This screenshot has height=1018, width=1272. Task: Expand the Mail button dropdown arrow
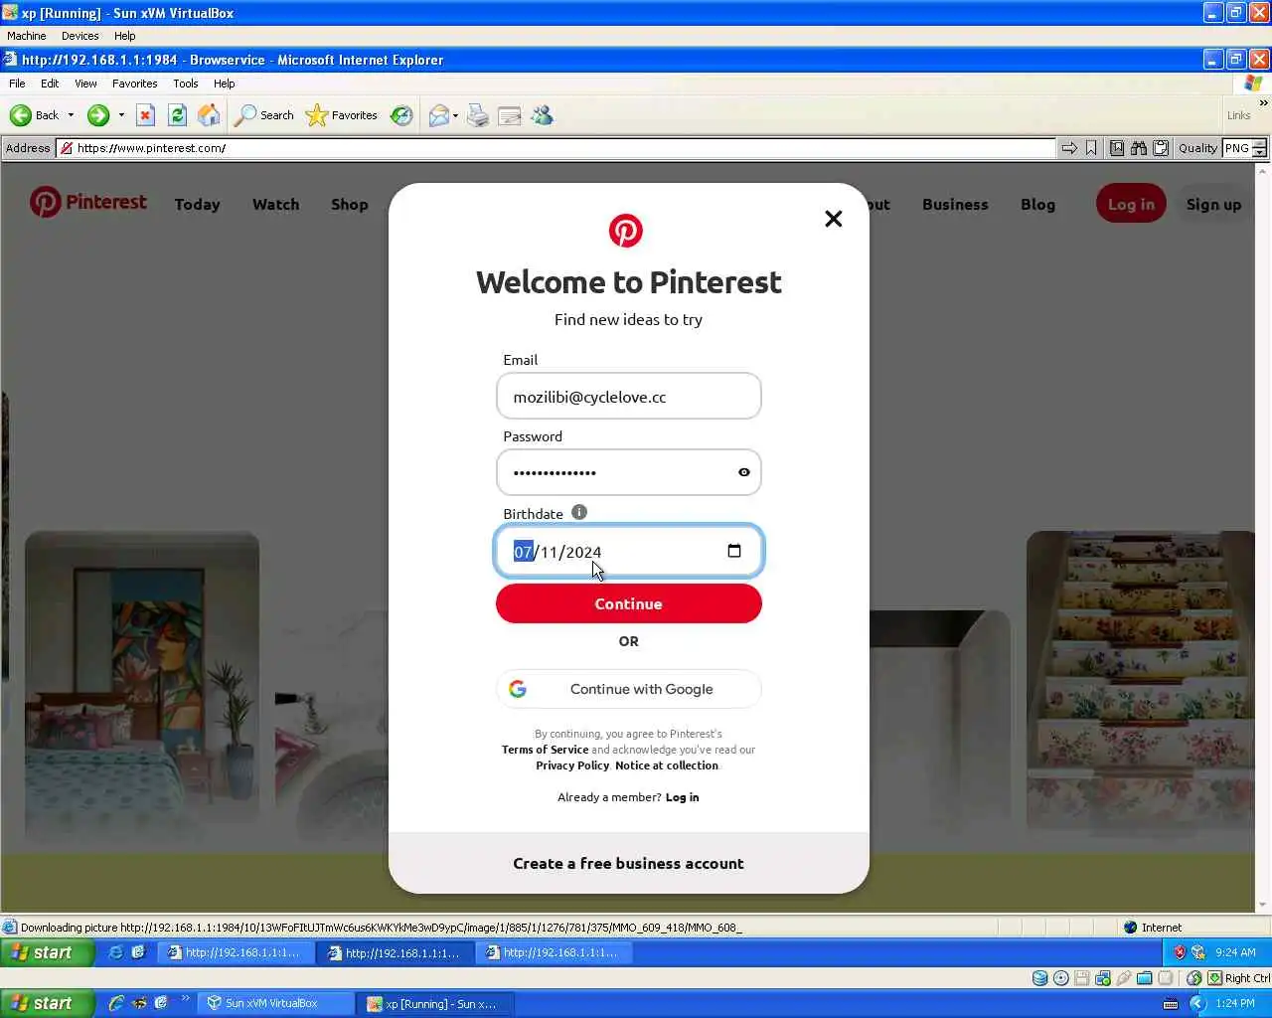click(455, 115)
